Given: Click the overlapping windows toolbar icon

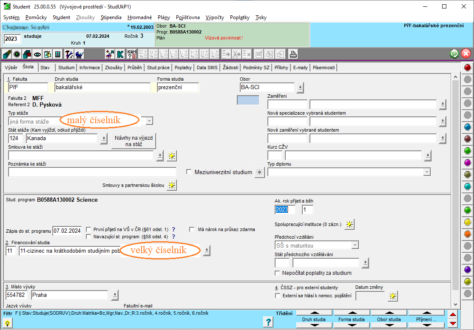Looking at the screenshot, I should 27,54.
